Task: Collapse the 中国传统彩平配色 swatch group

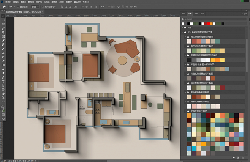Action: click(x=185, y=111)
